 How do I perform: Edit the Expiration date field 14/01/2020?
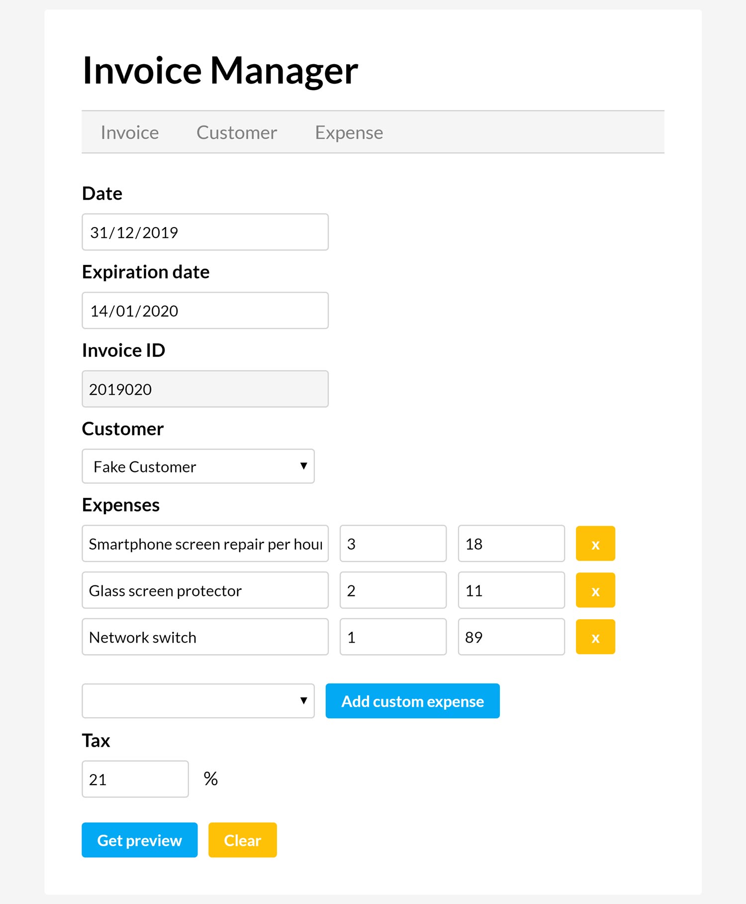[x=205, y=311]
